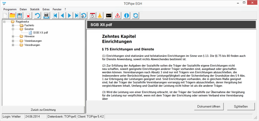The height and width of the screenshot is (121, 259).
Task: Select SGB XII.pdf in the tree
Action: (40, 33)
